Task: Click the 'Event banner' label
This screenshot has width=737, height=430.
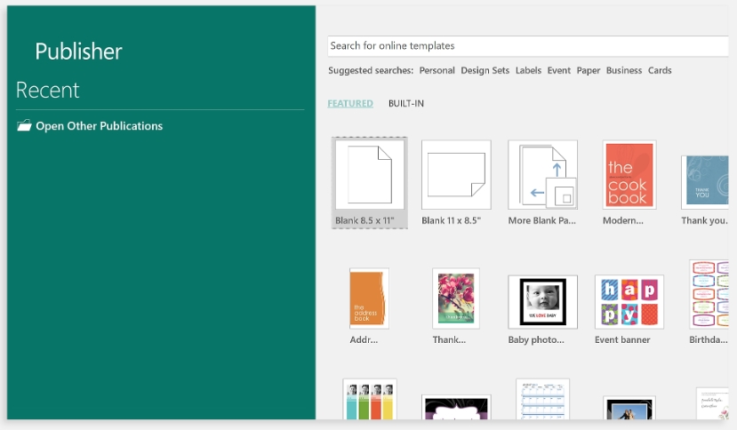Action: (x=622, y=339)
